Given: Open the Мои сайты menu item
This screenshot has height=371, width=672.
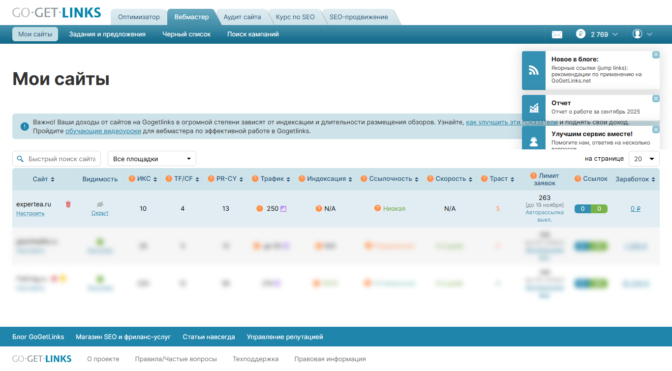Looking at the screenshot, I should (35, 34).
